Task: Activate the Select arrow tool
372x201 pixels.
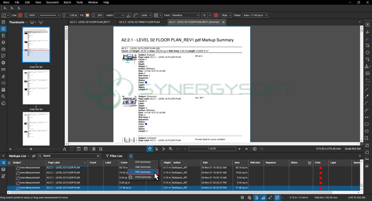Action: pos(157,149)
